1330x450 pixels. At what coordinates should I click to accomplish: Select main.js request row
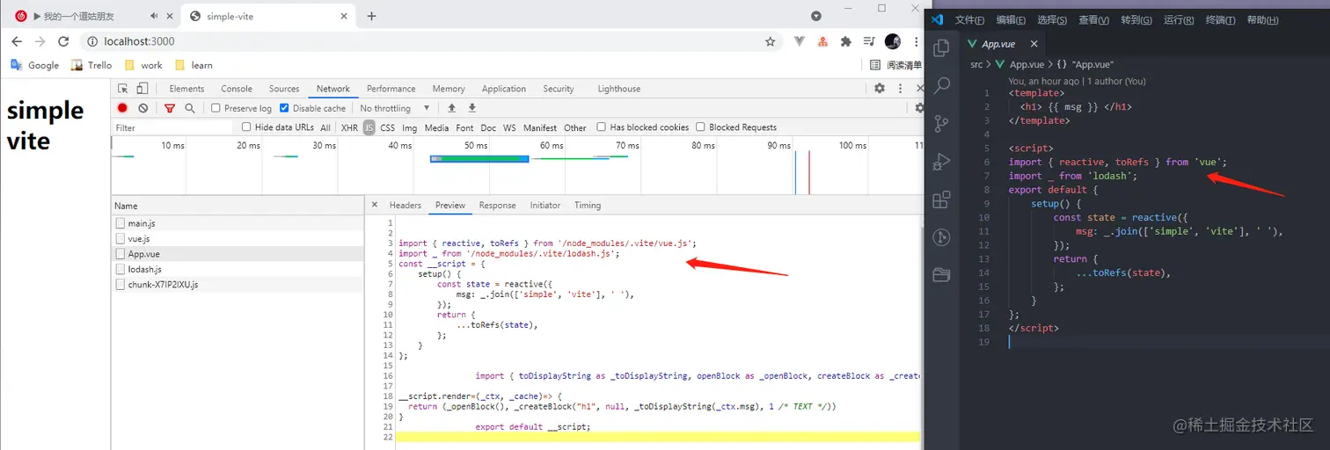[x=237, y=223]
